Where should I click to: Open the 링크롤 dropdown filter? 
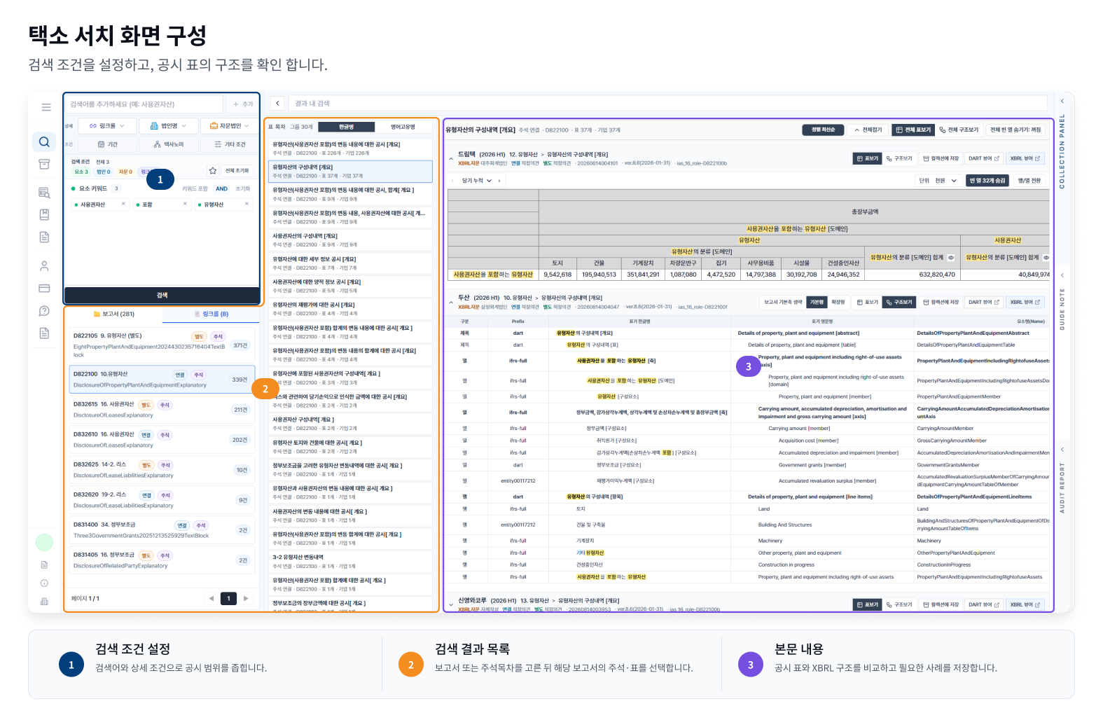pyautogui.click(x=106, y=125)
